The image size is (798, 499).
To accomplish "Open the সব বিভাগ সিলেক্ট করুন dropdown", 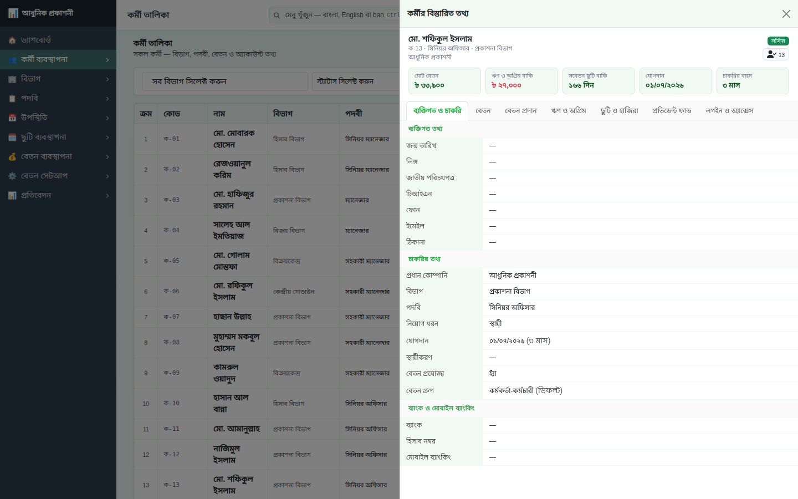I will [225, 82].
